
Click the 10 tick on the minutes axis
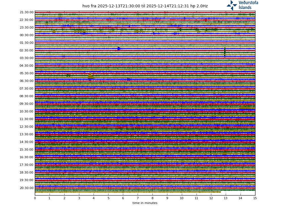tap(182, 198)
